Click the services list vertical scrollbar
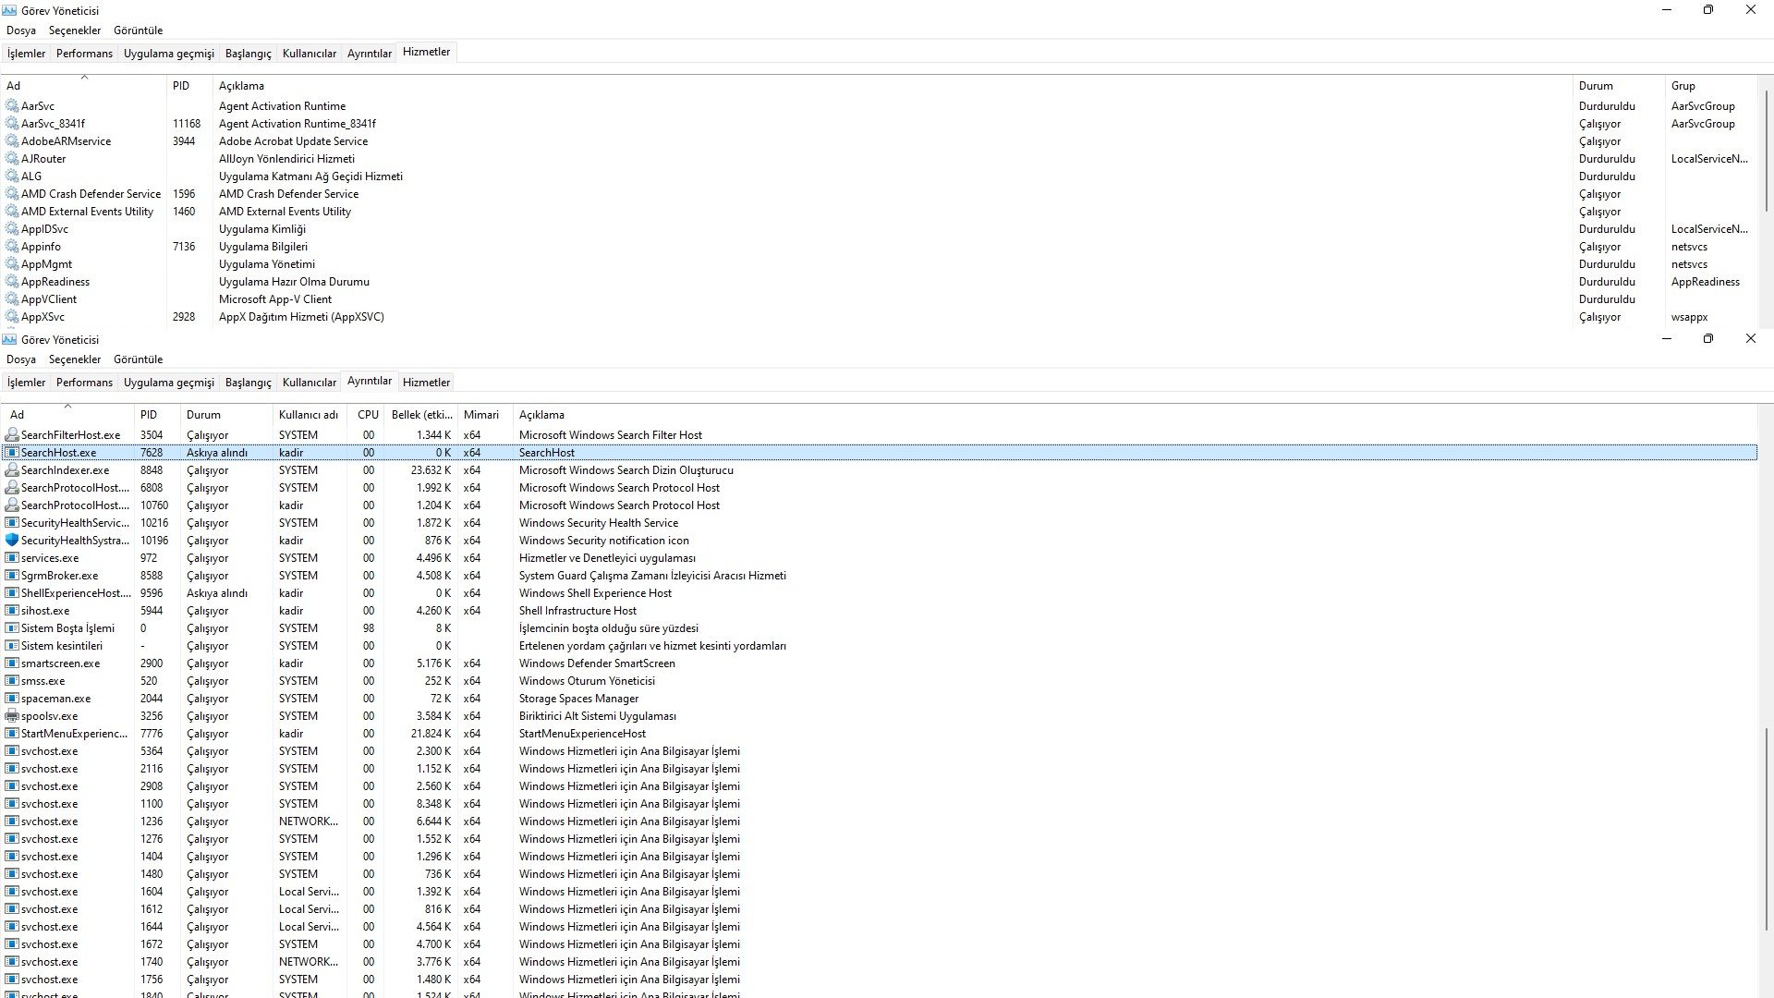1774x998 pixels. (1766, 152)
